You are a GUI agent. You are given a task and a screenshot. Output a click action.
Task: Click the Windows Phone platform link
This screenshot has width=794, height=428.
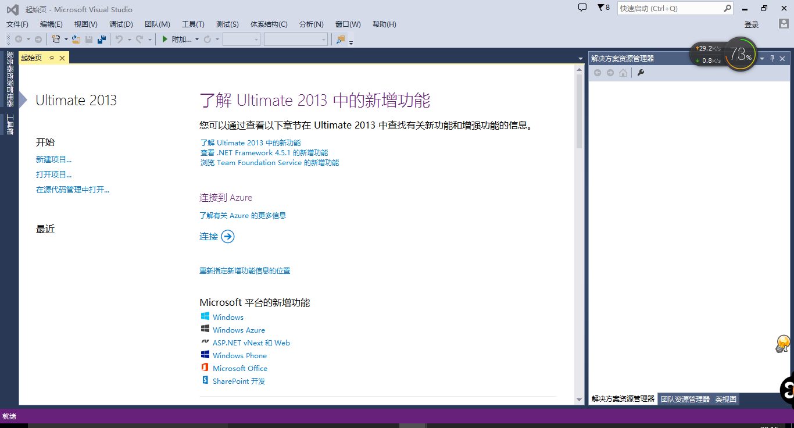coord(239,355)
